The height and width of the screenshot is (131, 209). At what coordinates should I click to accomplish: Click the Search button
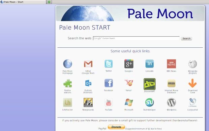click(186, 38)
